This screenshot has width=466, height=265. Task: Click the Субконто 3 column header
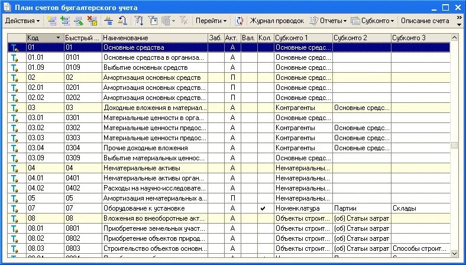420,38
